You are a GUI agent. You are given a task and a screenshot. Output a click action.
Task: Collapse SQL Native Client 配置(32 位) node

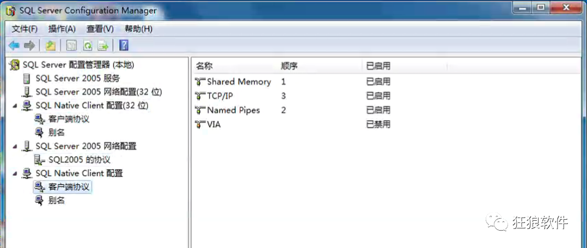pos(15,106)
